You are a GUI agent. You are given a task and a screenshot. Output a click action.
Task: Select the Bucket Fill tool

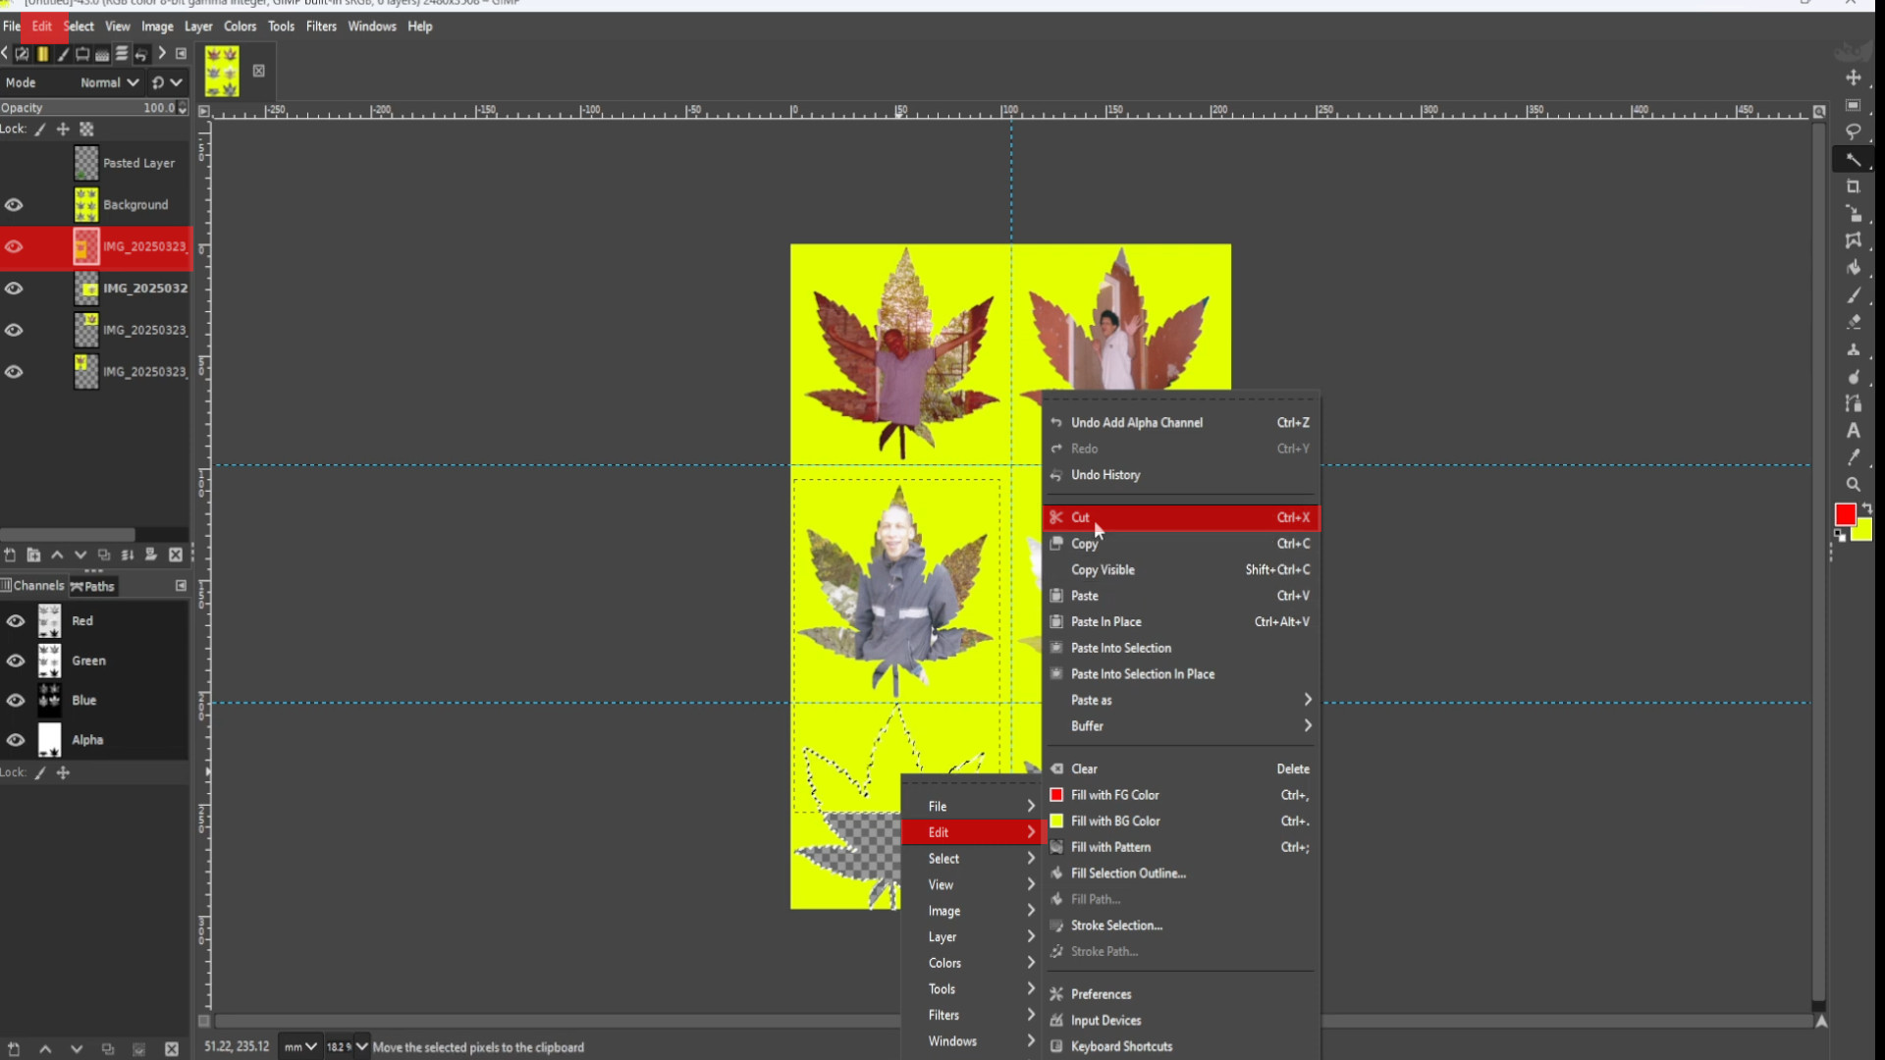click(1853, 267)
